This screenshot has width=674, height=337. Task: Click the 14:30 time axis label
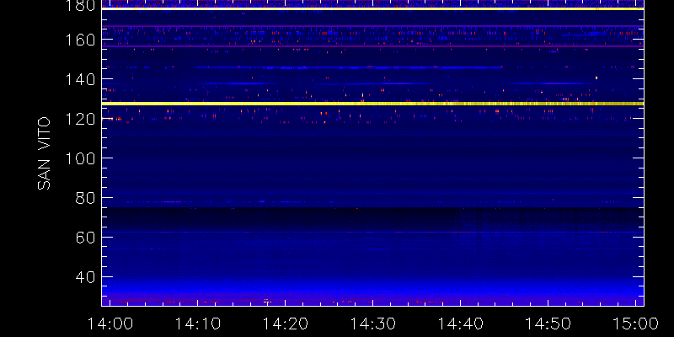pyautogui.click(x=372, y=324)
